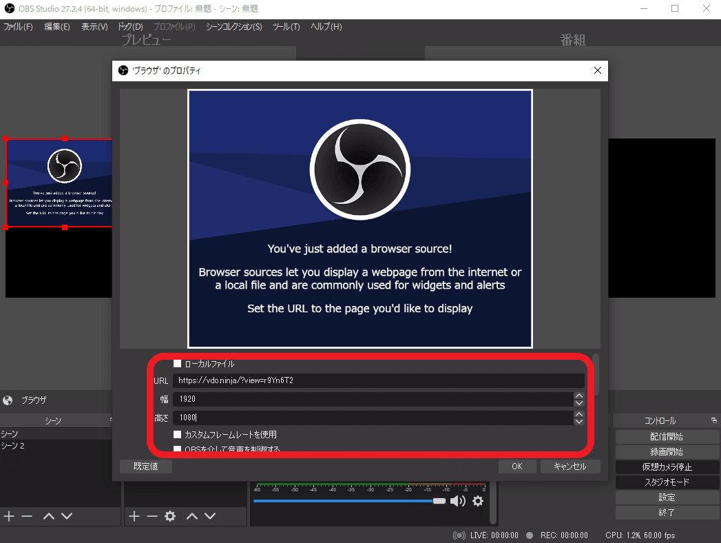Screen dimensions: 721x543
Task: Click the globe icon beside ブラウザ
Action: pos(8,400)
